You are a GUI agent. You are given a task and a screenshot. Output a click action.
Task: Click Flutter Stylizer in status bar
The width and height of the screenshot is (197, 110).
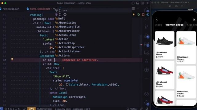(x=44, y=109)
